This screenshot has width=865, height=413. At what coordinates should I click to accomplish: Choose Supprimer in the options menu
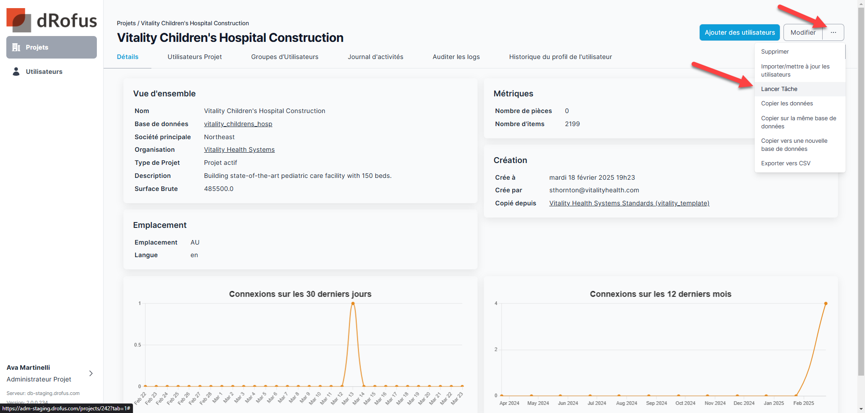click(x=774, y=52)
